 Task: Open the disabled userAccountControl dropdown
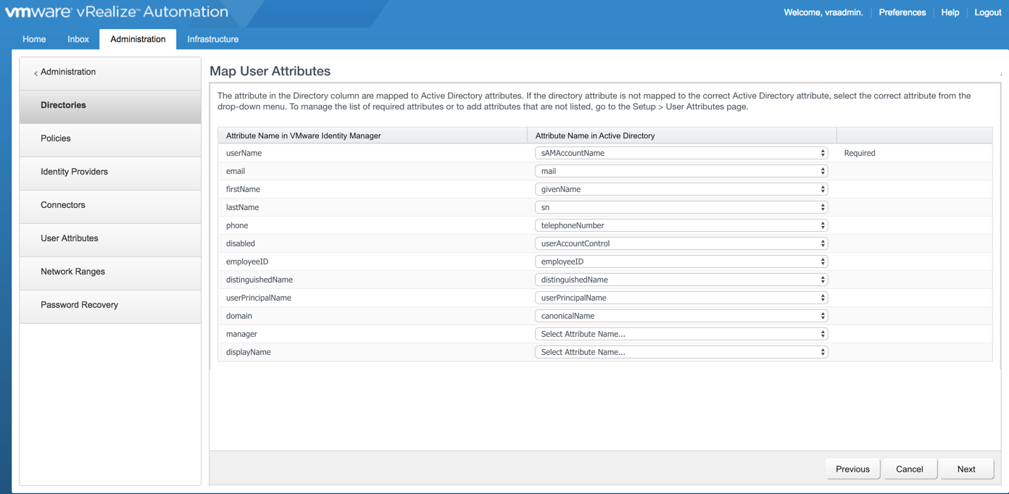[x=681, y=243]
